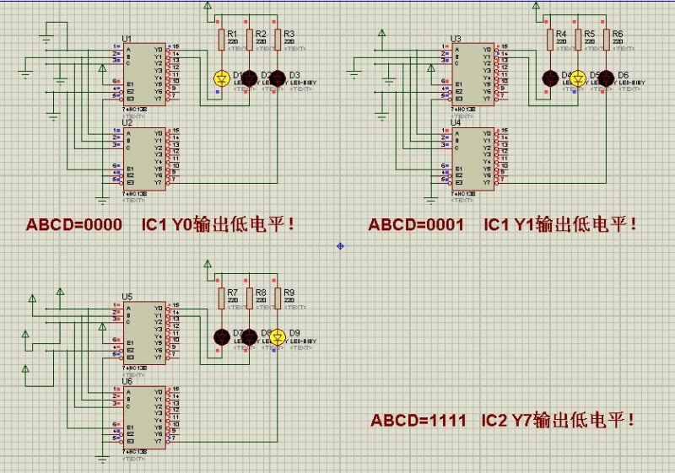The width and height of the screenshot is (675, 473).
Task: Select the unlit LED D3
Action: (277, 78)
